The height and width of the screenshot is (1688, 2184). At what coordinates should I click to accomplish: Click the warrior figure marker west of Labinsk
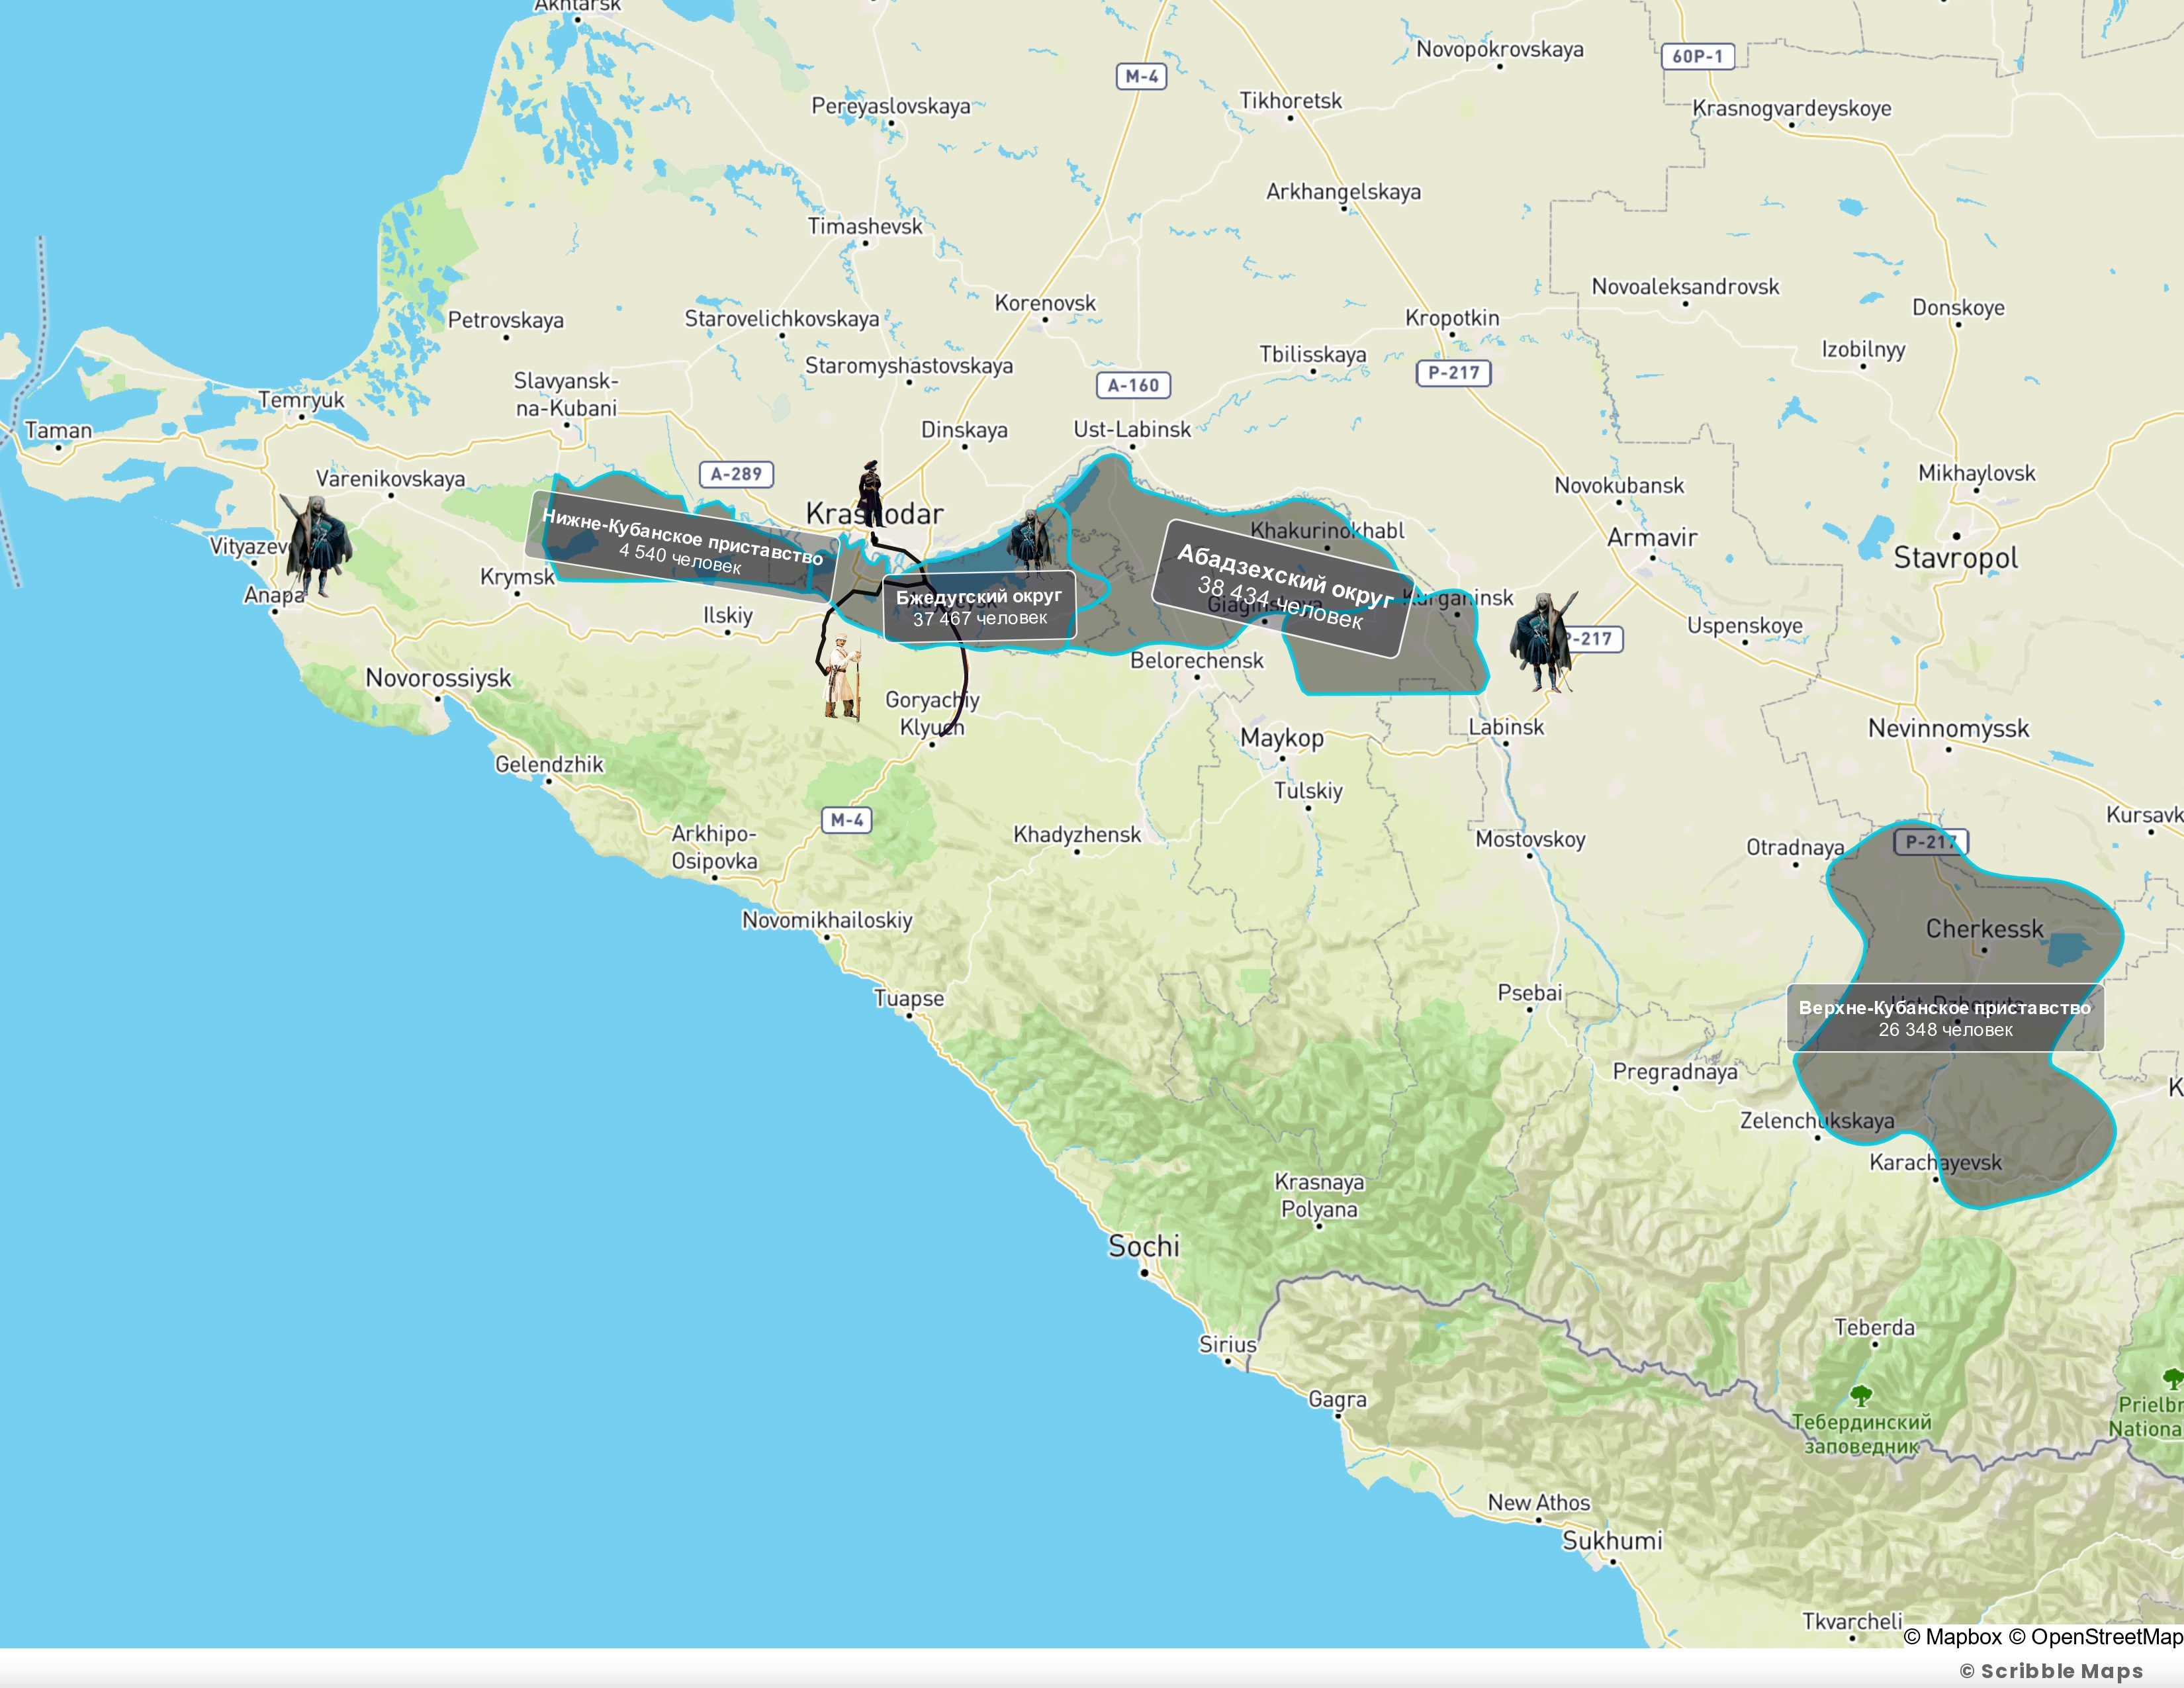[1544, 641]
